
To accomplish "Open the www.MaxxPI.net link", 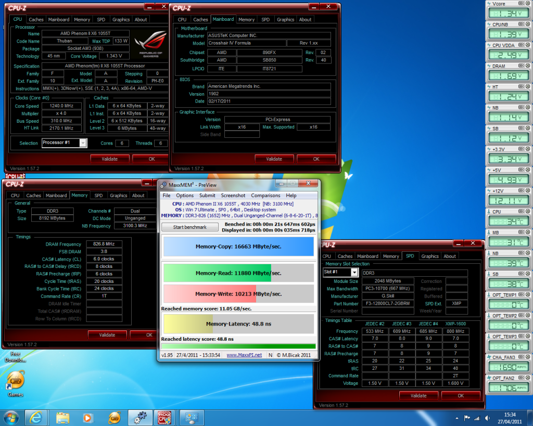I will (x=244, y=355).
